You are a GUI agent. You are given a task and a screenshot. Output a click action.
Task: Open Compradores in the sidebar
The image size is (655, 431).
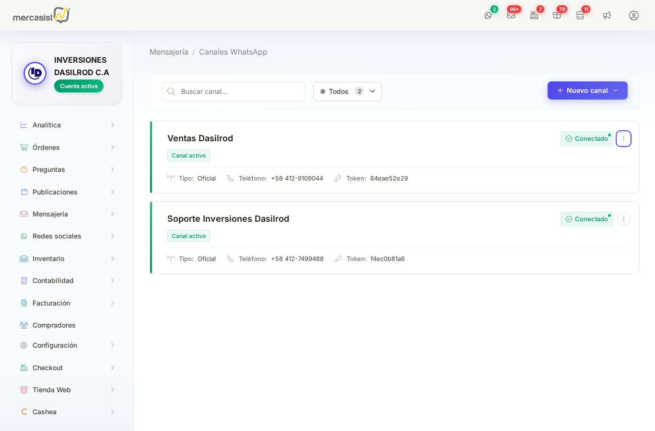point(54,325)
